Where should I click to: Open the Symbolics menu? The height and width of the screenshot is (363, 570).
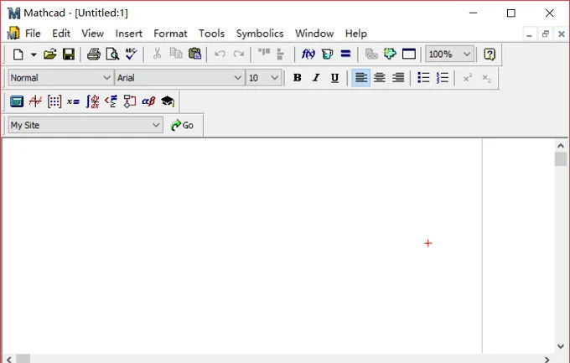pyautogui.click(x=260, y=34)
